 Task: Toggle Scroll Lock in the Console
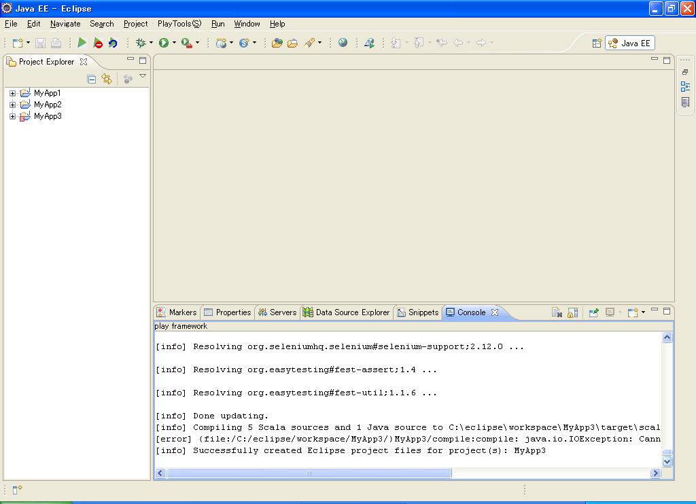(572, 312)
